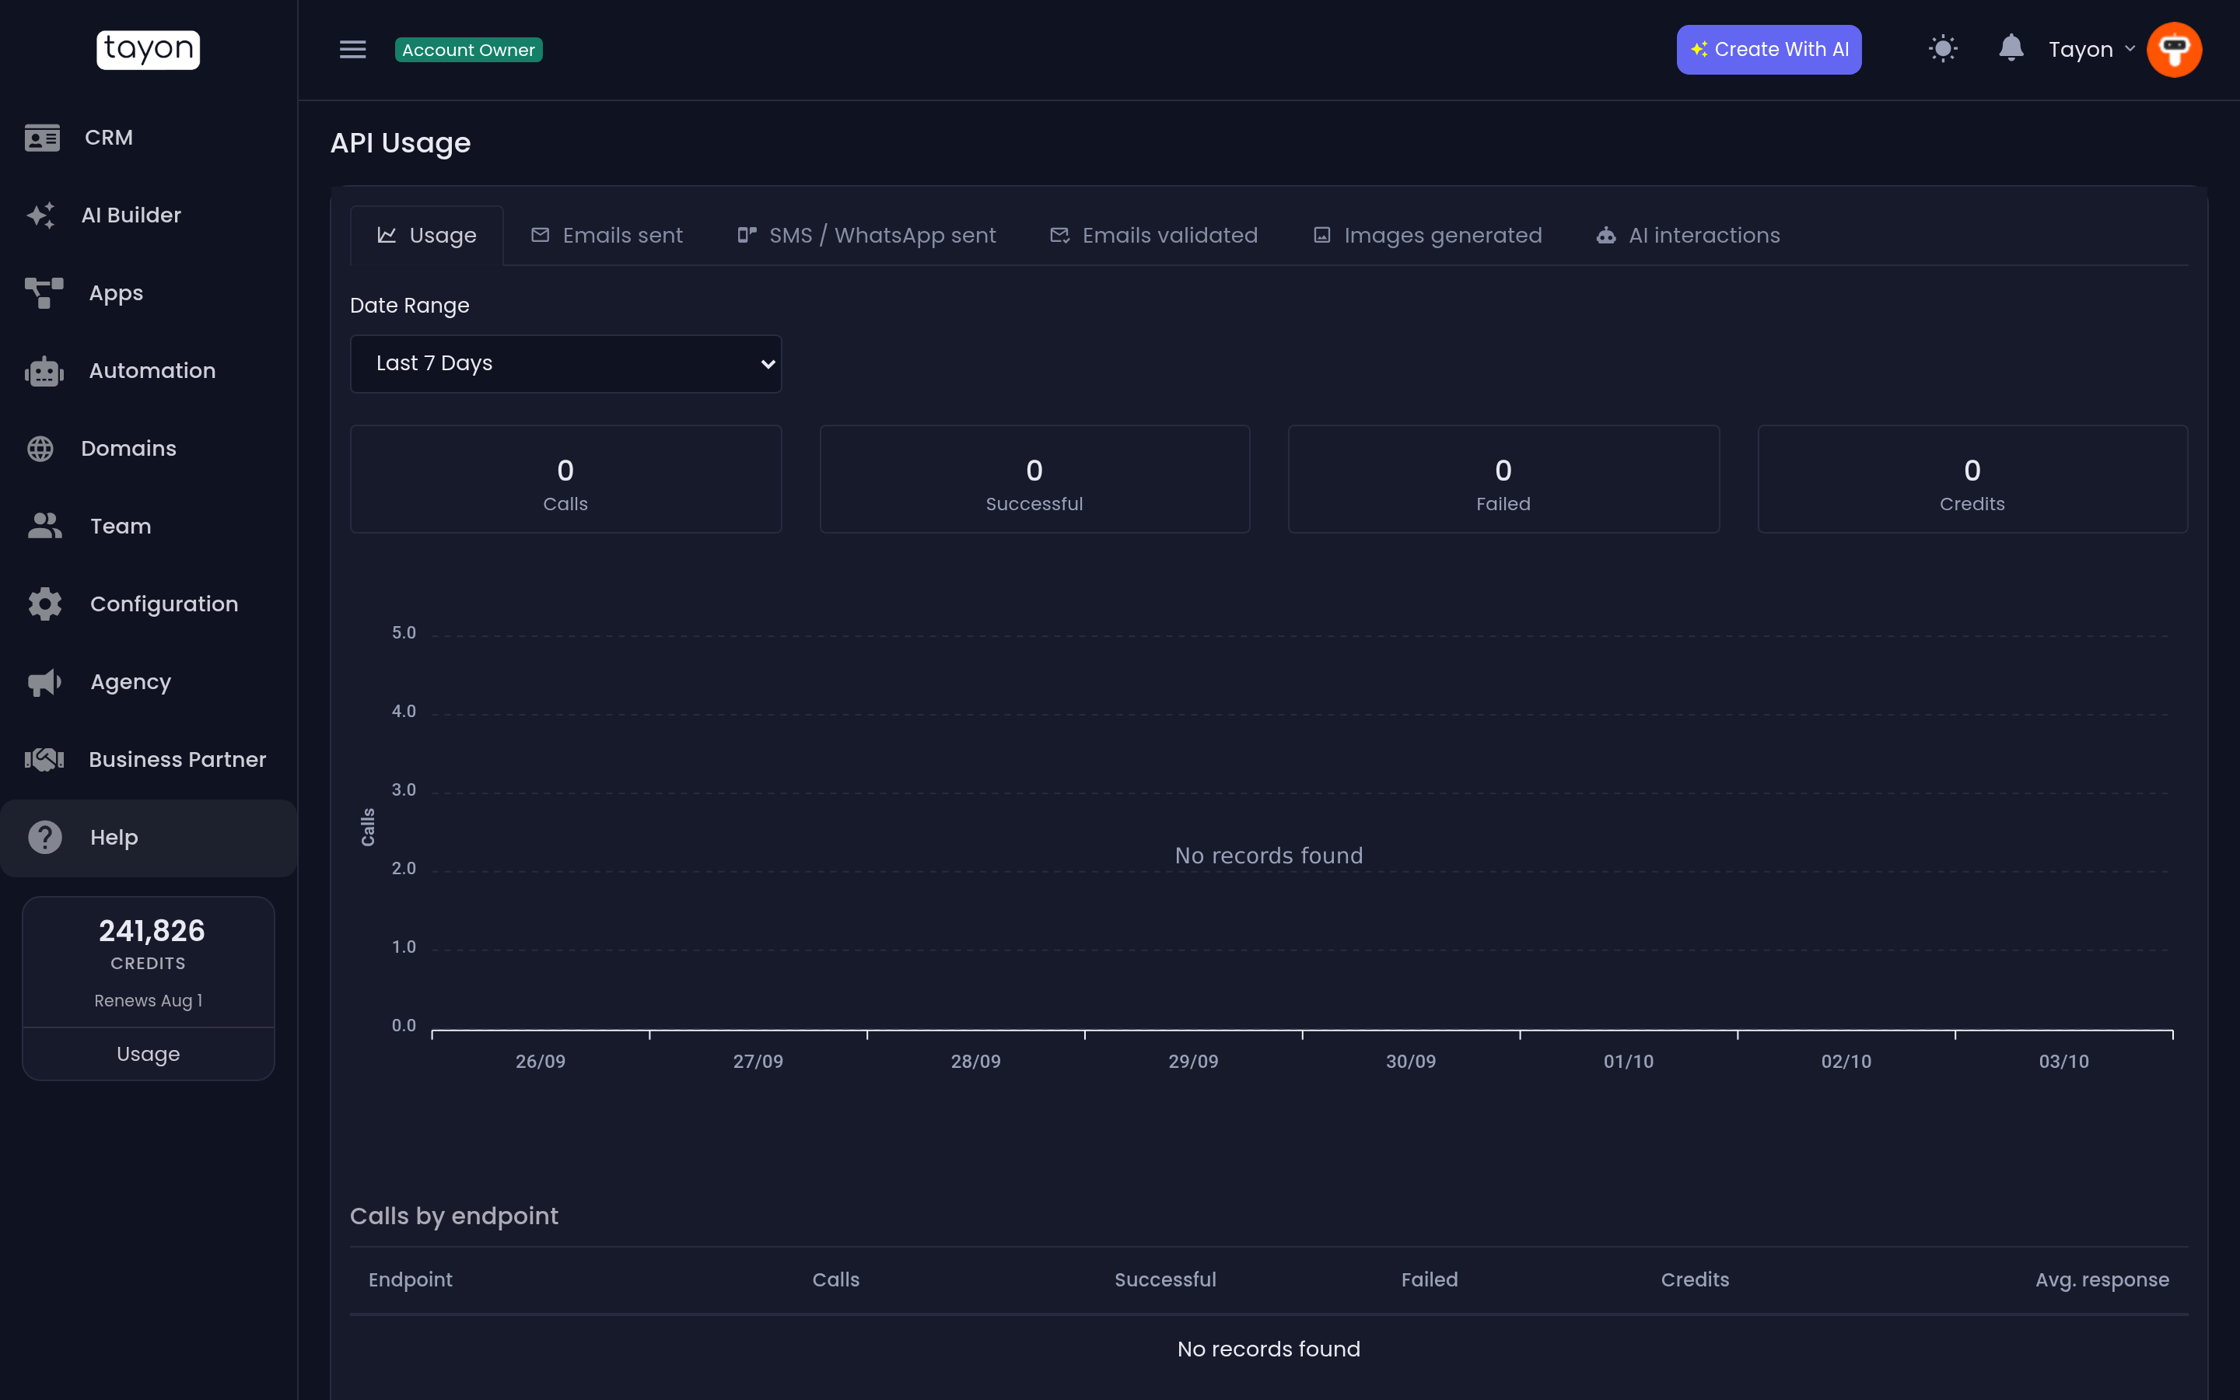Click the Apps diagram icon
Viewport: 2240px width, 1400px height.
pos(44,293)
